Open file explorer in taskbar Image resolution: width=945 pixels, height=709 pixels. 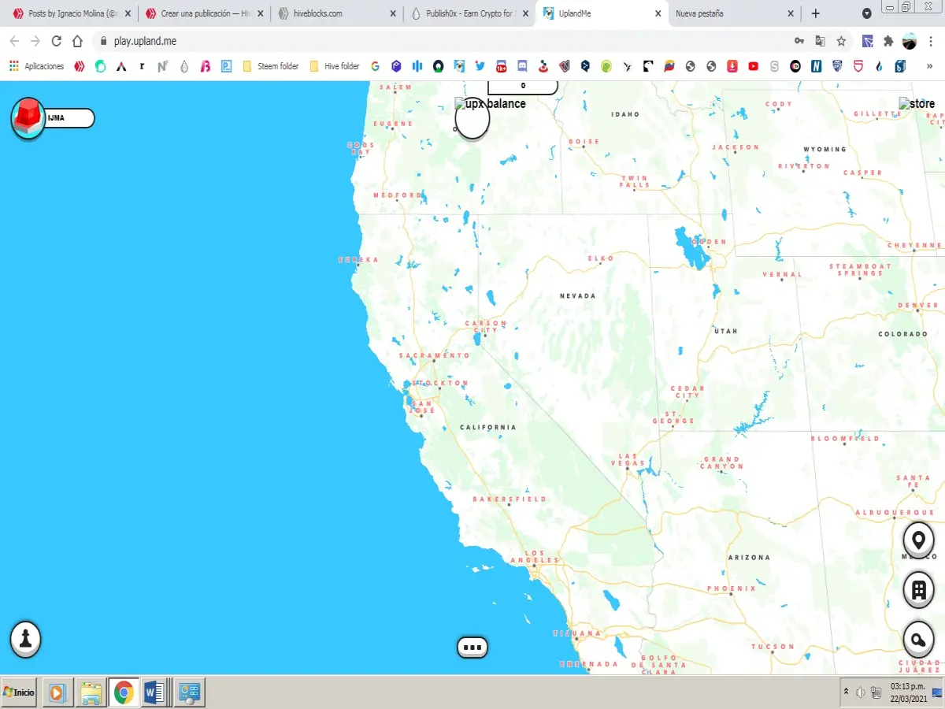91,692
